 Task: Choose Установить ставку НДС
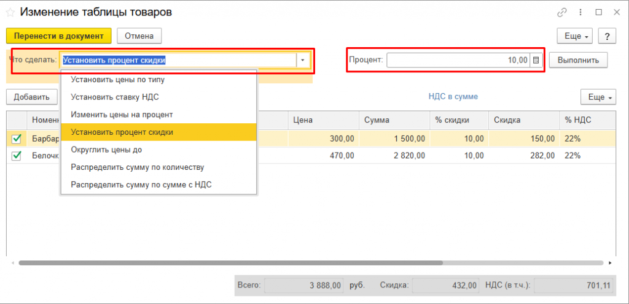tap(158, 97)
